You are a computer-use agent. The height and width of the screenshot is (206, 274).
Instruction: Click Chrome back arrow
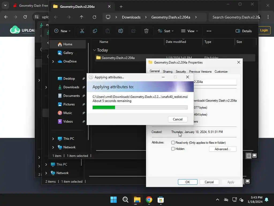(6, 17)
